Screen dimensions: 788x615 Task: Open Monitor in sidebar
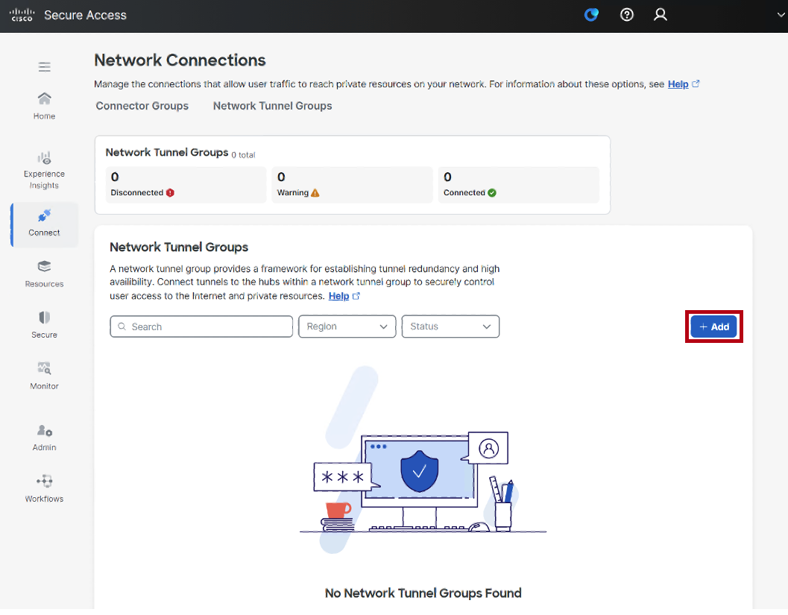[x=44, y=376]
